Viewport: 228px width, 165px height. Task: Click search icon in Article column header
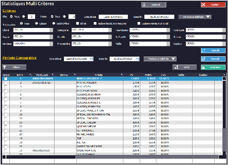tap(122, 75)
